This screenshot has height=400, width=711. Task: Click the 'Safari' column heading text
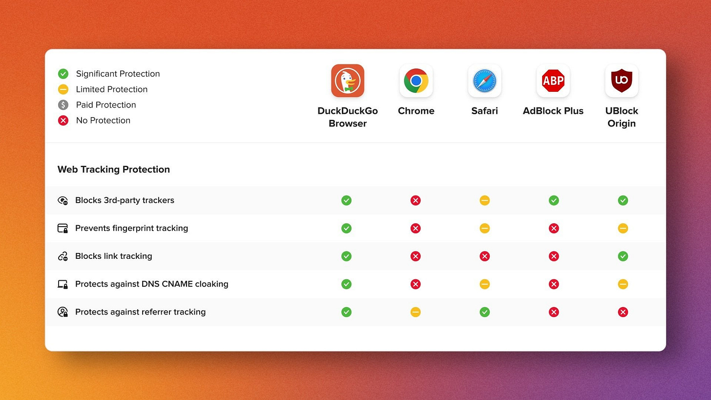[x=484, y=111]
